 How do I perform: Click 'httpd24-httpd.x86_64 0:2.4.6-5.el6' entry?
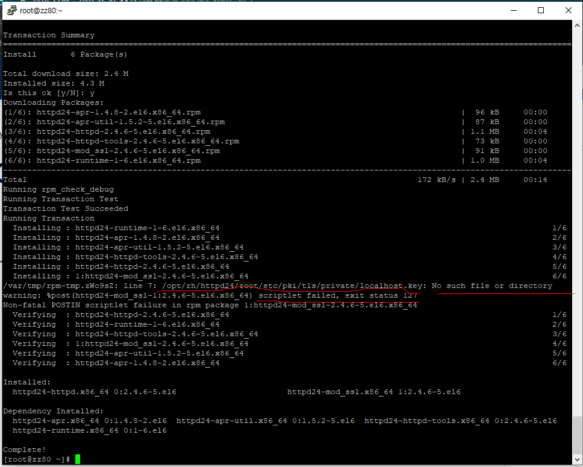click(x=95, y=392)
